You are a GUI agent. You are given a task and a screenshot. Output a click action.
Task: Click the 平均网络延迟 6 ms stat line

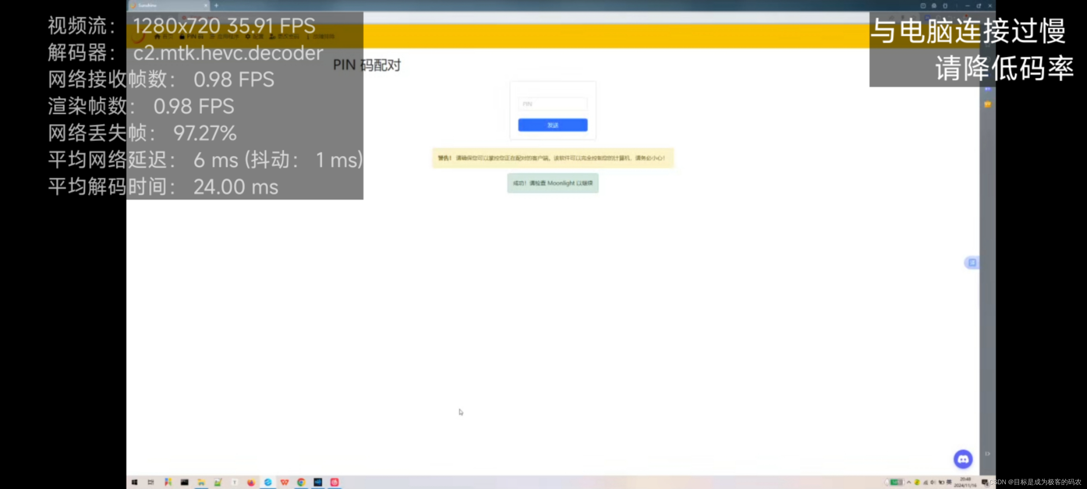[205, 160]
